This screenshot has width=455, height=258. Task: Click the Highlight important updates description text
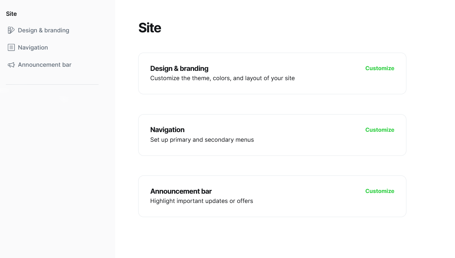point(202,201)
